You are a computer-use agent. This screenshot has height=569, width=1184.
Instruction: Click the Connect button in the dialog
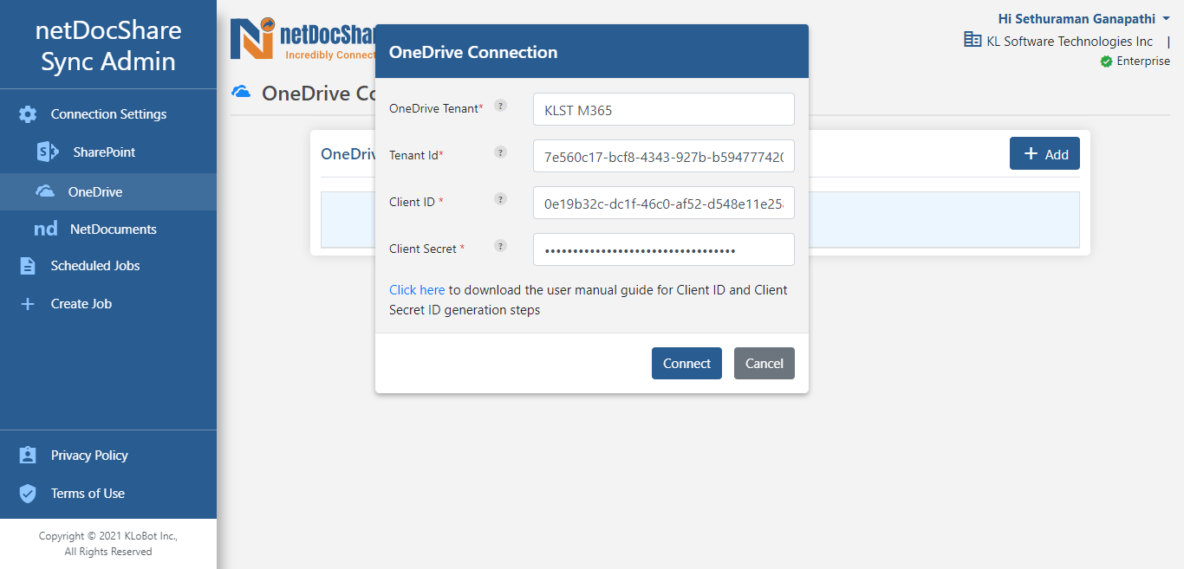[686, 364]
